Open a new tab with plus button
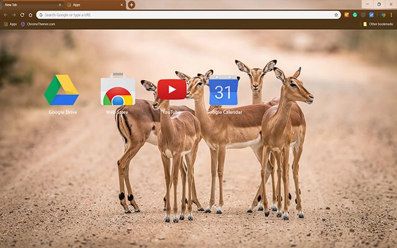This screenshot has height=248, width=397. click(132, 4)
